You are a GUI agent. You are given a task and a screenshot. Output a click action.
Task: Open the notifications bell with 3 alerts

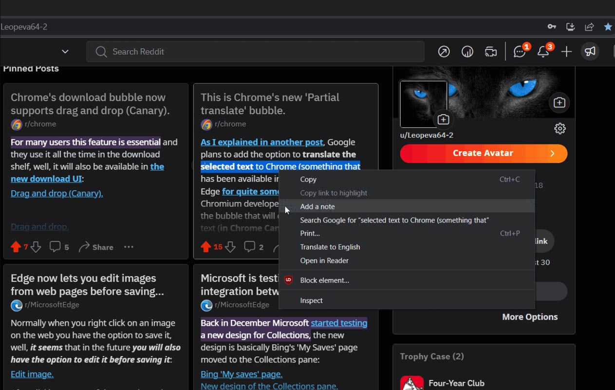click(544, 51)
